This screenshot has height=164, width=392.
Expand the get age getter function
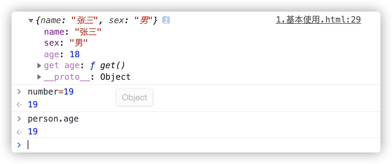[39, 66]
